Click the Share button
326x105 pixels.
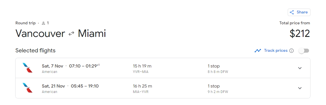pos(299,12)
